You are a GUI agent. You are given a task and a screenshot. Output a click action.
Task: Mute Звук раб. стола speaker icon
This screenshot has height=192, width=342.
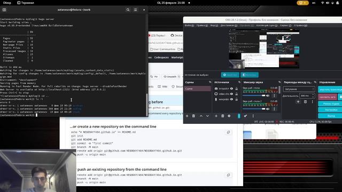tap(268, 95)
